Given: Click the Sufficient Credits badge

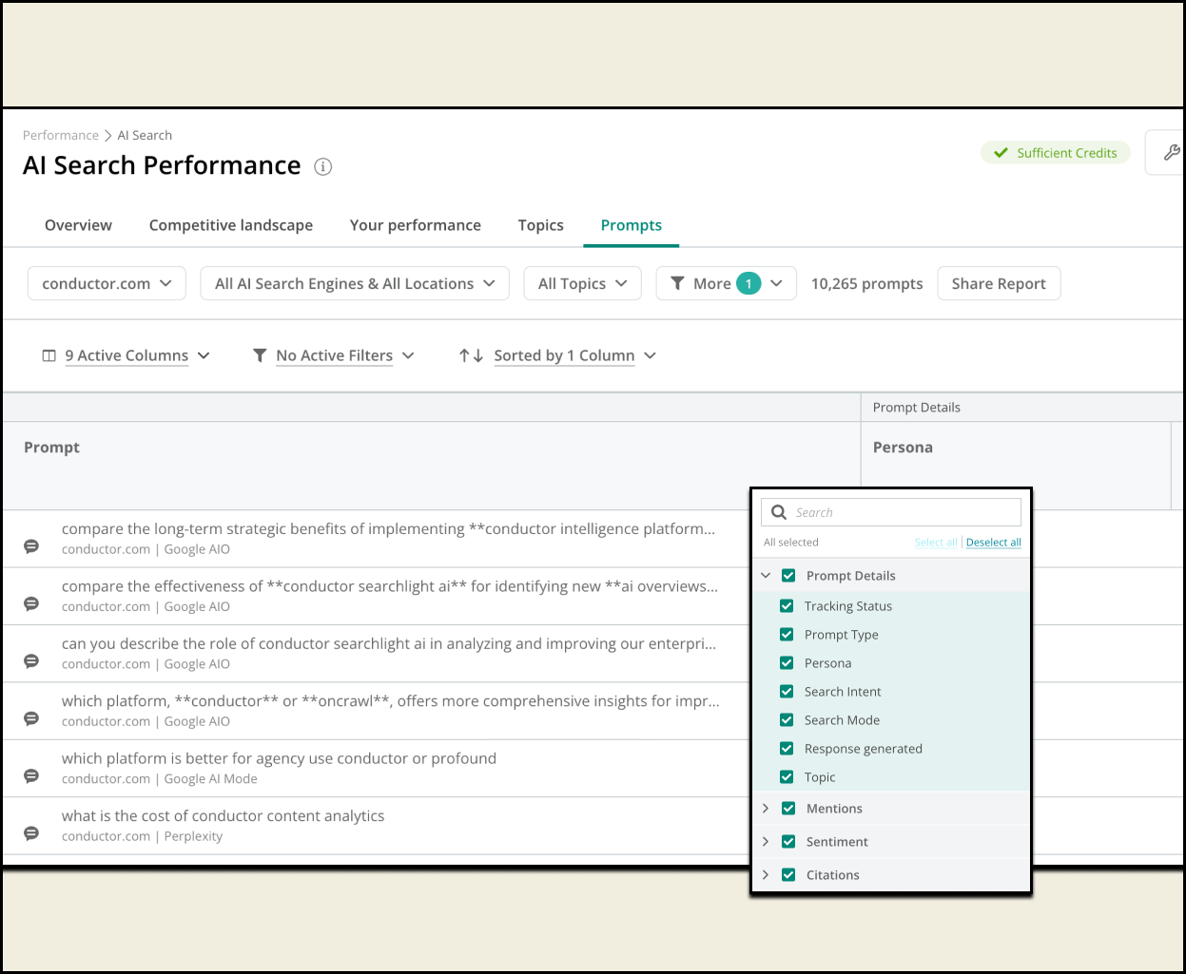Looking at the screenshot, I should 1056,153.
